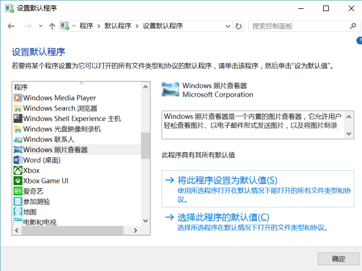This screenshot has width=362, height=271.
Task: Click the control panel icon in address bar
Action: click(64, 26)
